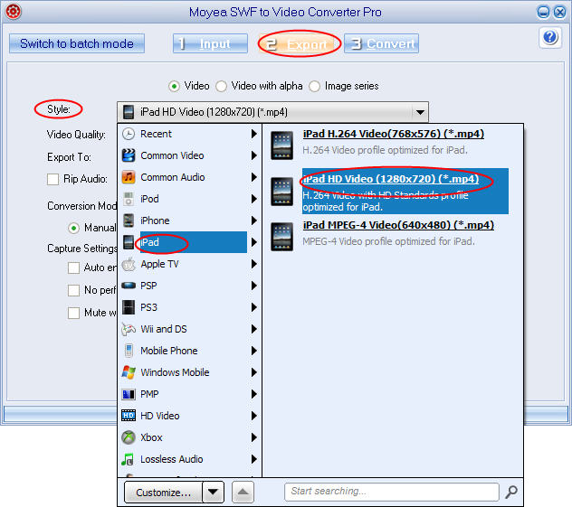Click the red Moyea app logo icon
This screenshot has width=572, height=507.
point(14,12)
